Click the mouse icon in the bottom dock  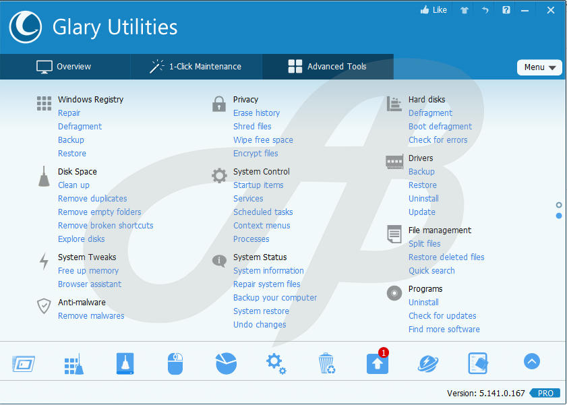coord(175,363)
